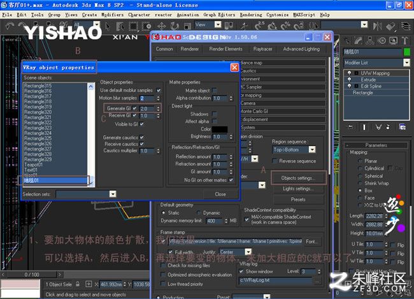The height and width of the screenshot is (299, 414).
Task: Toggle the Generate GI checkbox
Action: (x=134, y=108)
